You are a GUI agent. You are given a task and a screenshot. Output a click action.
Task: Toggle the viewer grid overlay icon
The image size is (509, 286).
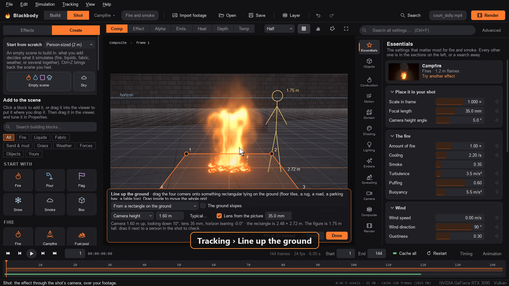304,29
